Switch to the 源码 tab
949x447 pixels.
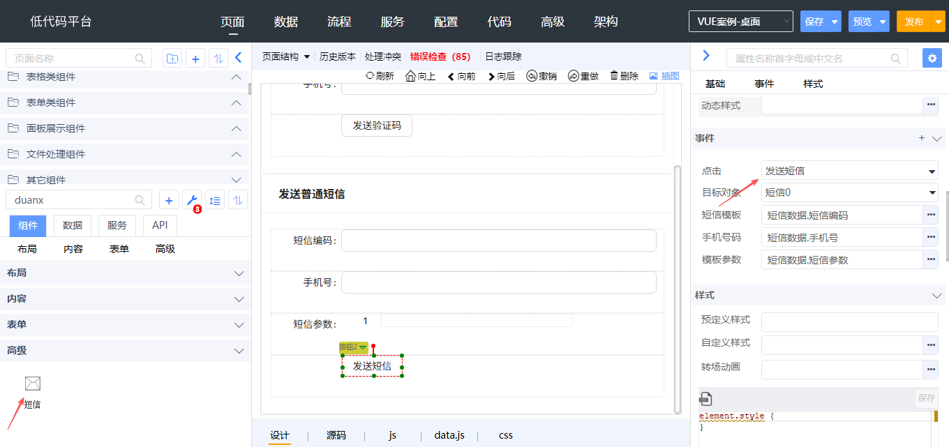(x=336, y=435)
